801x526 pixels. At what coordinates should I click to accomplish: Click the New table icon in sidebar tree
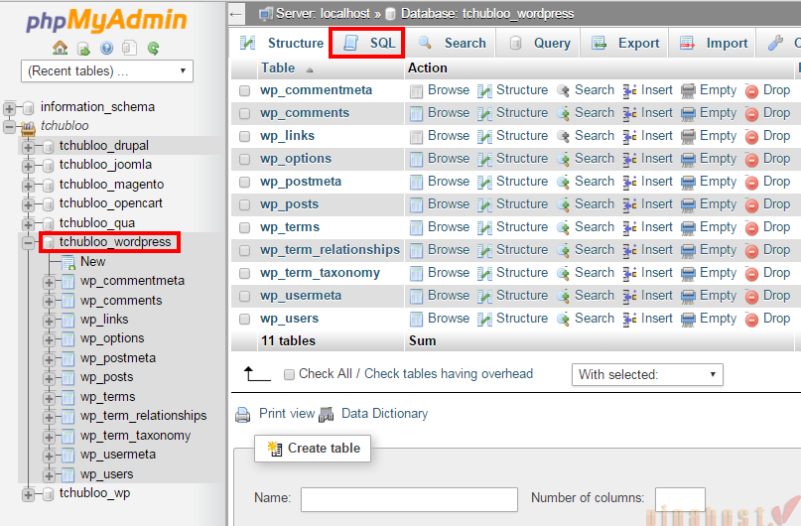[67, 262]
